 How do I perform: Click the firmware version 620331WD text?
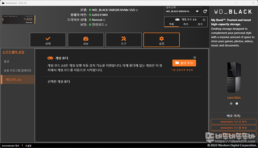pyautogui.click(x=100, y=15)
